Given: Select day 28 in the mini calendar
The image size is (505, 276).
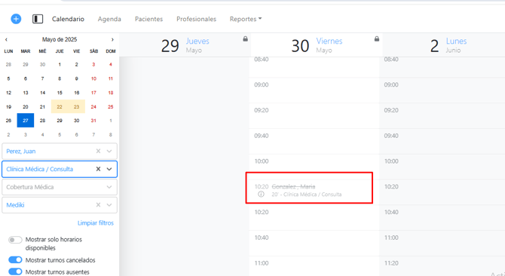Looking at the screenshot, I should pyautogui.click(x=42, y=121).
